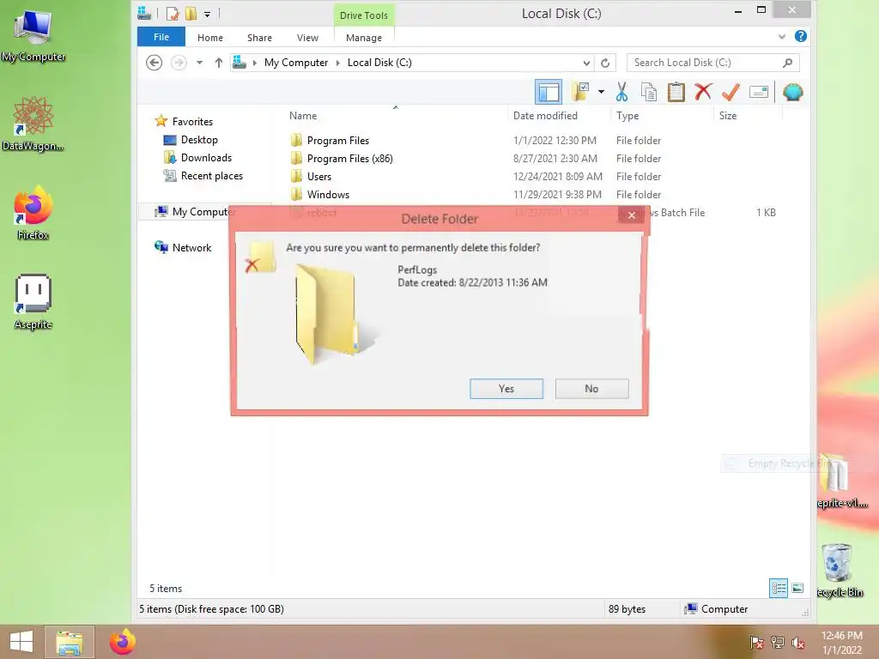
Task: Click the muted volume tray icon
Action: [797, 642]
